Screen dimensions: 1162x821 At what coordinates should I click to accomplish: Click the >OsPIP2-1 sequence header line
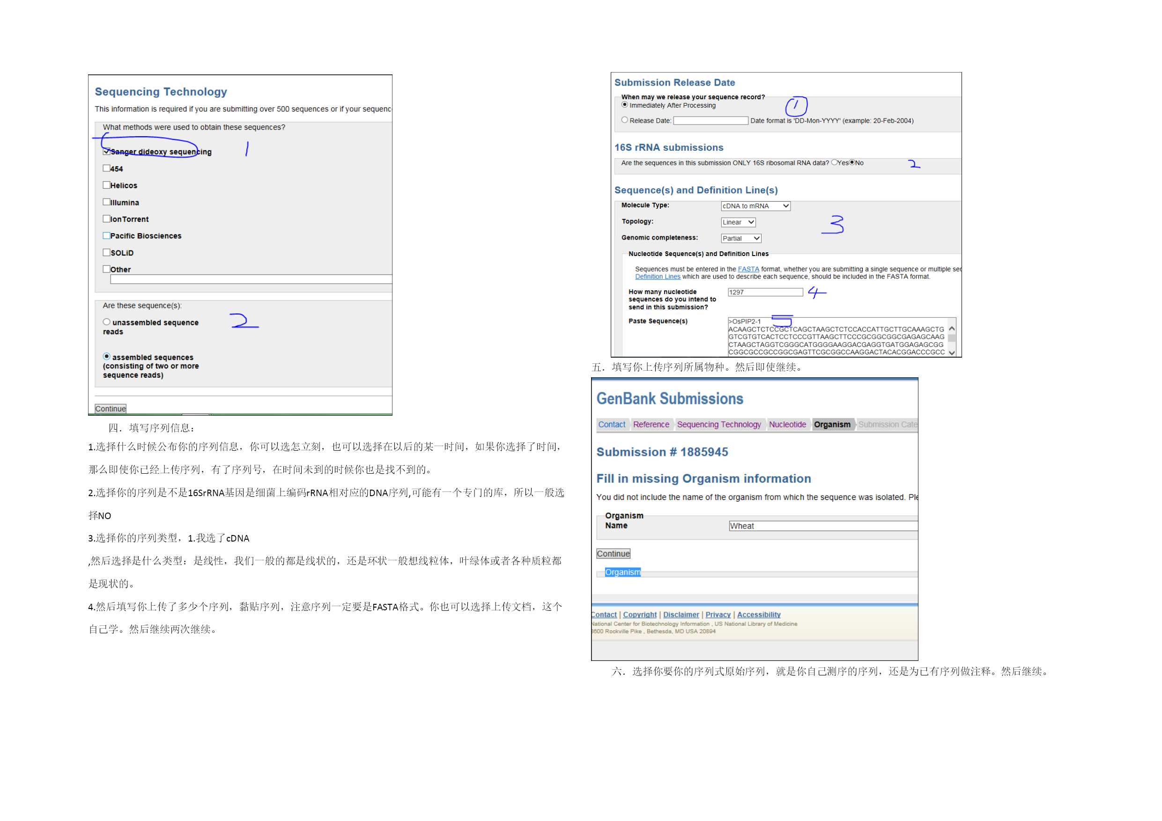(x=745, y=321)
